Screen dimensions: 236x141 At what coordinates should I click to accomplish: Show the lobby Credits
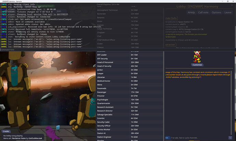[6, 131]
